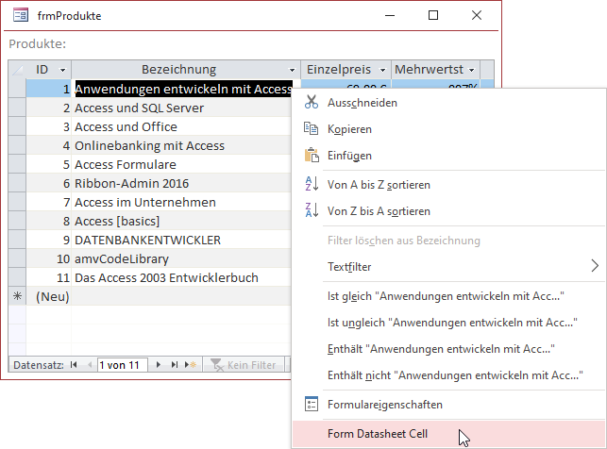Select Ist ungleich "Anwendungen entwickeln…" filter
The width and height of the screenshot is (607, 449).
(x=449, y=323)
